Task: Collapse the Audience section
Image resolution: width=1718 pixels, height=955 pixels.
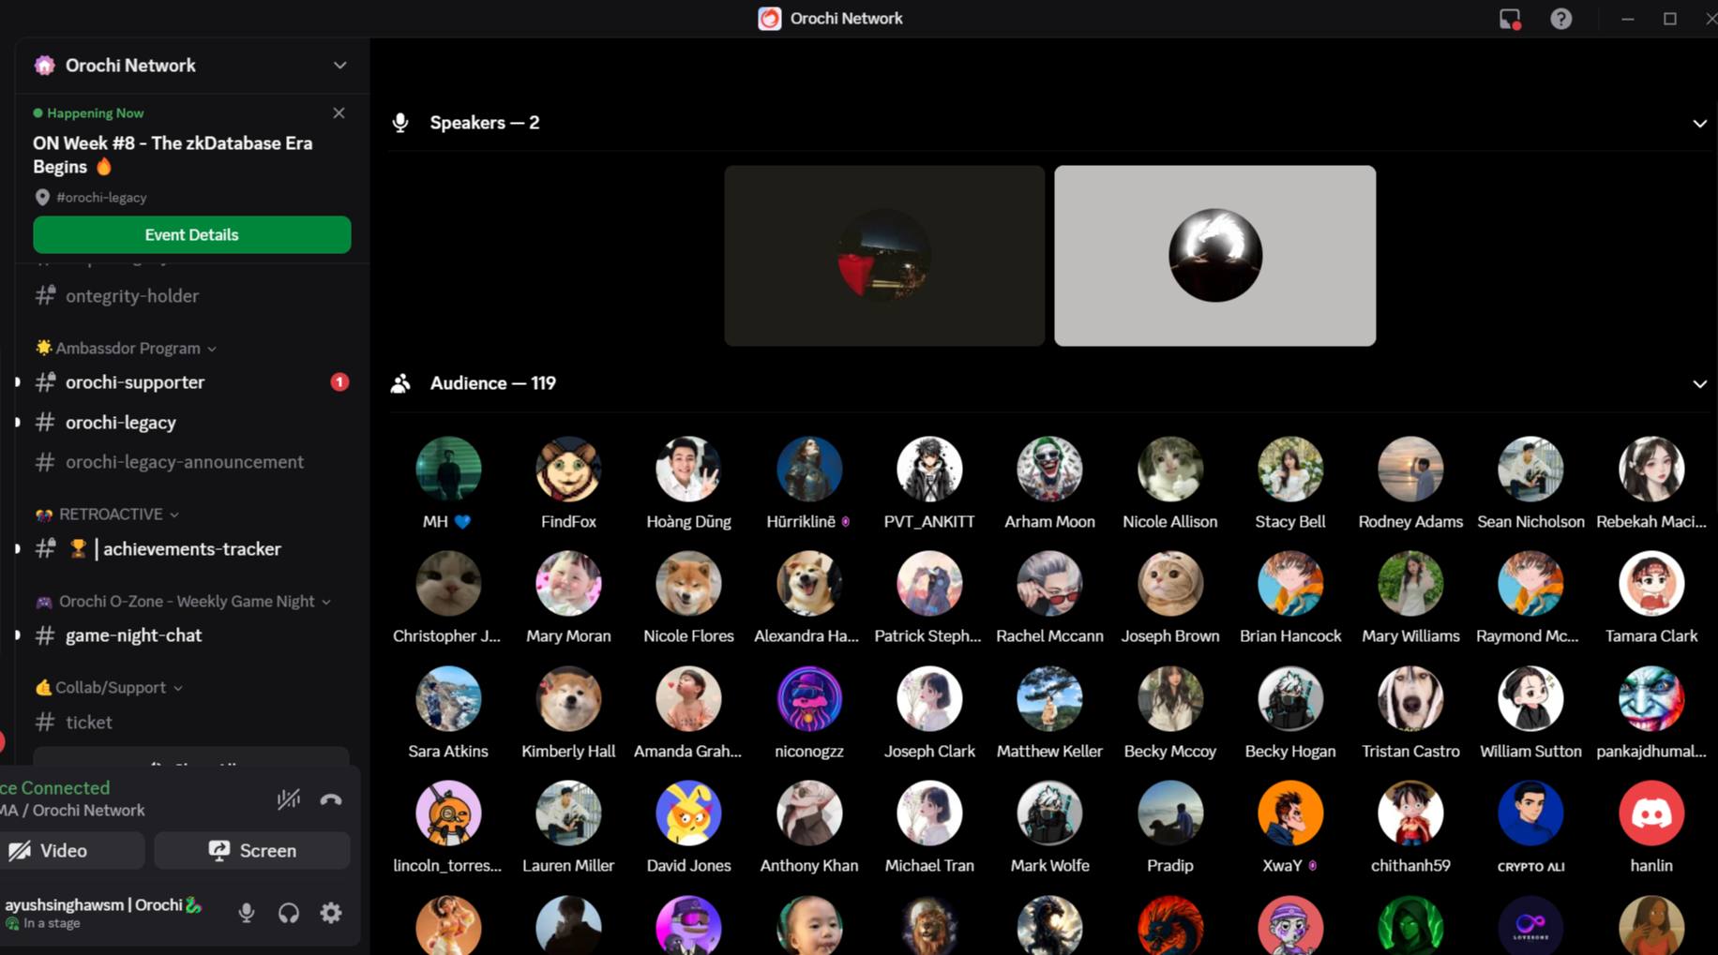Action: (1698, 384)
